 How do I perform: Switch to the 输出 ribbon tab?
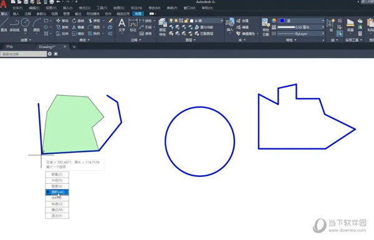(78, 14)
